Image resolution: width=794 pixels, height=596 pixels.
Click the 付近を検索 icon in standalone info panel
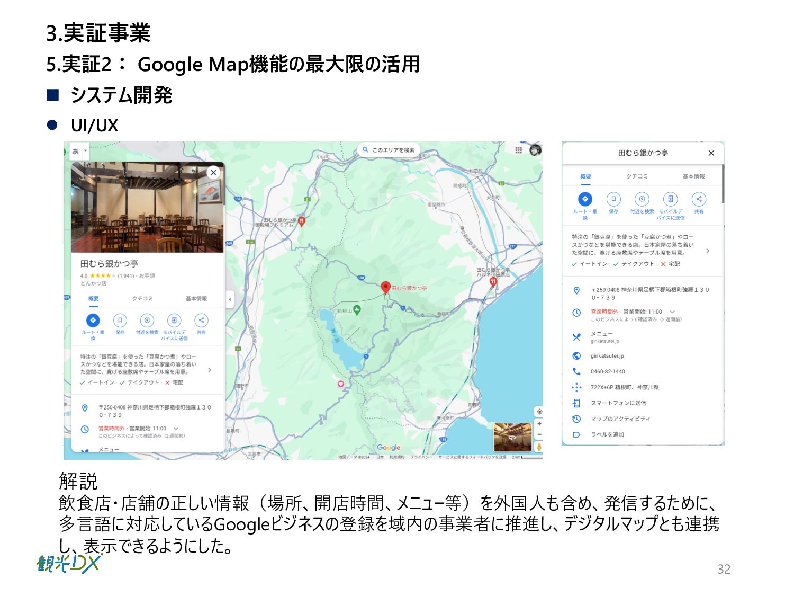(x=642, y=199)
